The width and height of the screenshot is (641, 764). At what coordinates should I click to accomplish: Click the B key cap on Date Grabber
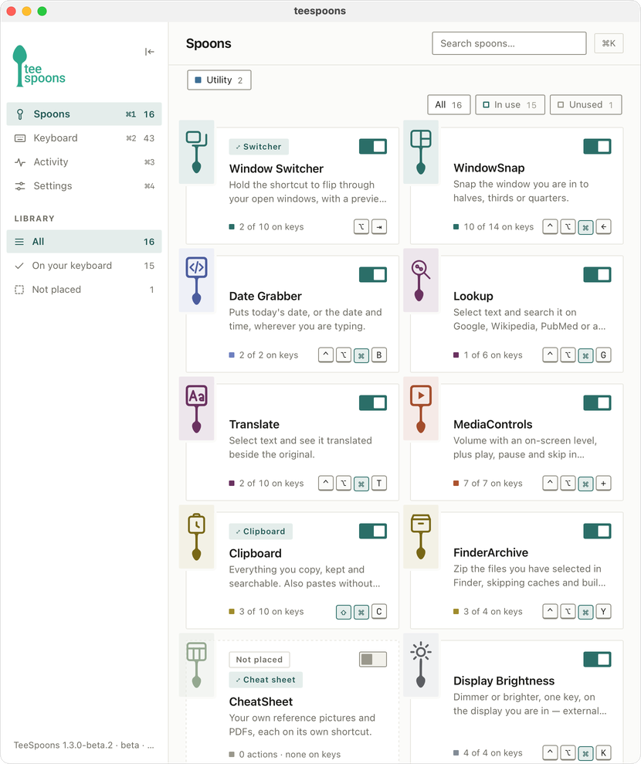(379, 355)
